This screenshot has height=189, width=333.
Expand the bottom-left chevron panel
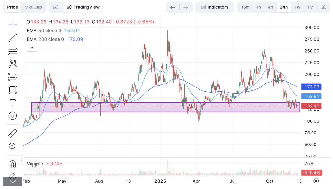[13, 181]
